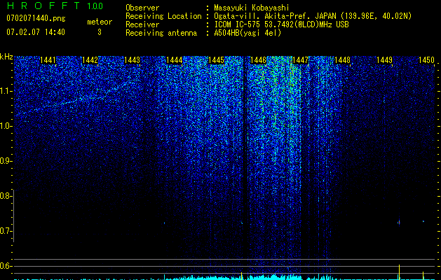Click time marker 1443

(133, 60)
